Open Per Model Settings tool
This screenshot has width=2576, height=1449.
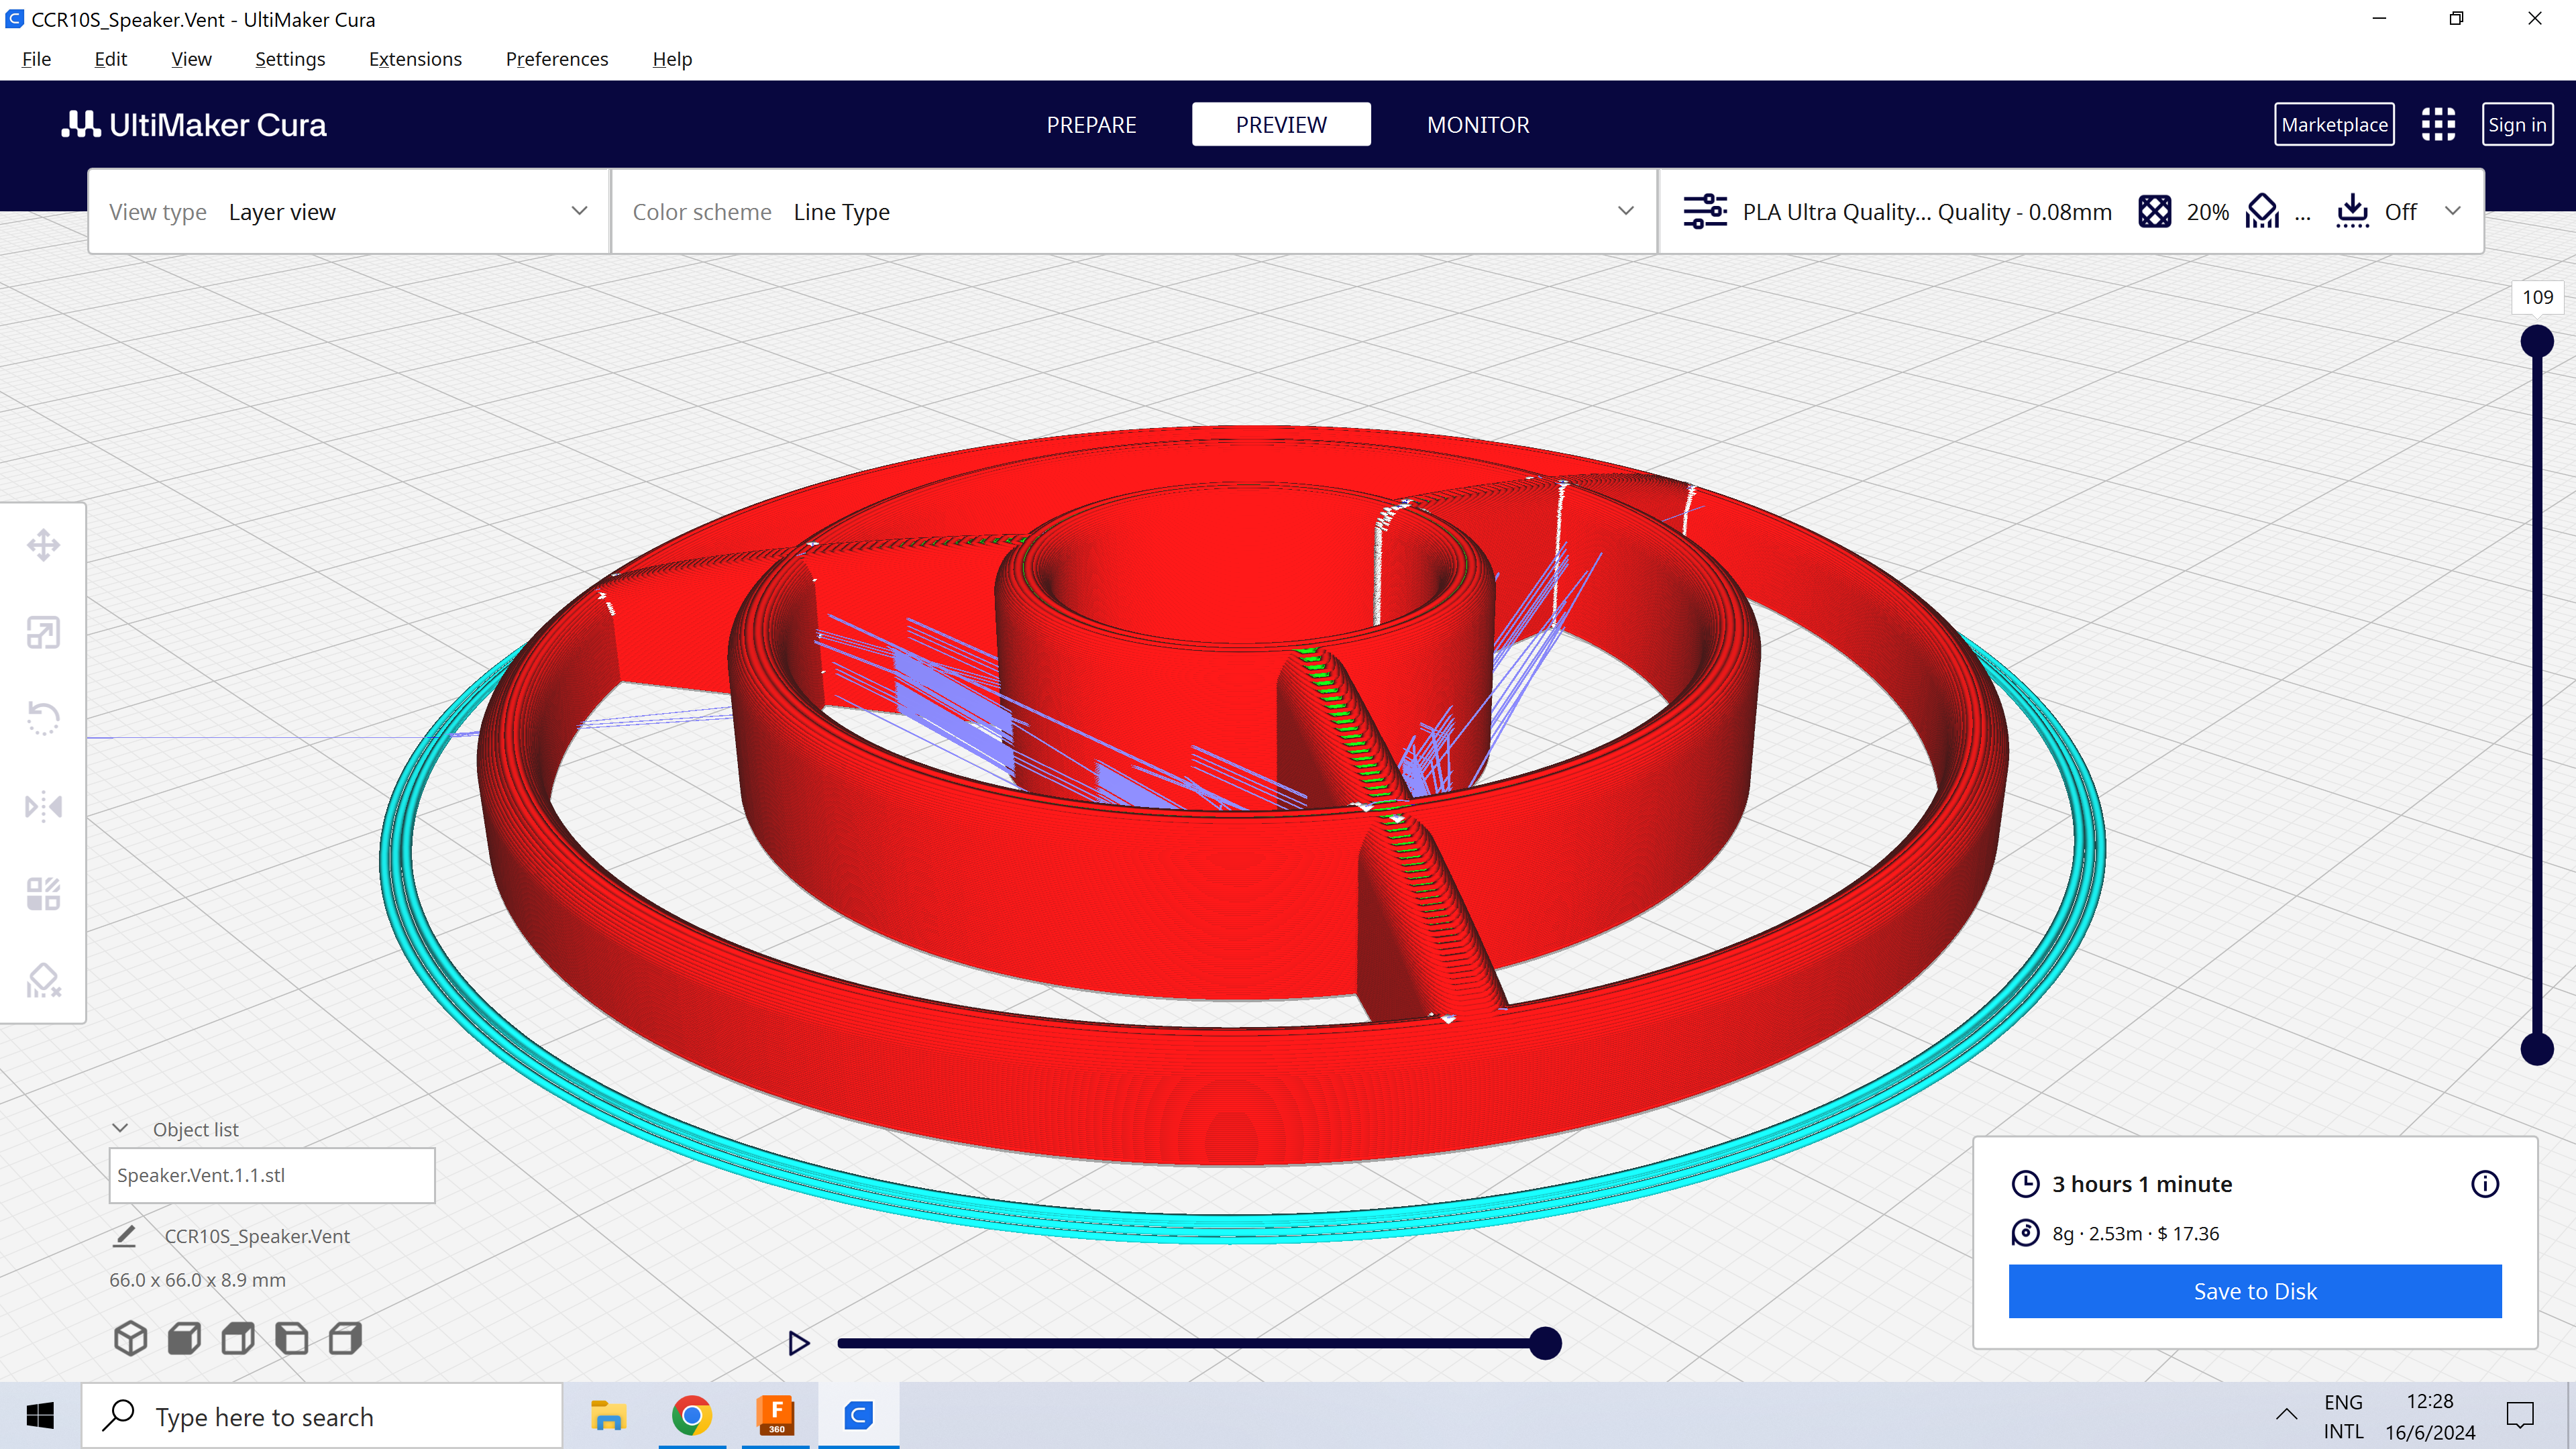[43, 893]
